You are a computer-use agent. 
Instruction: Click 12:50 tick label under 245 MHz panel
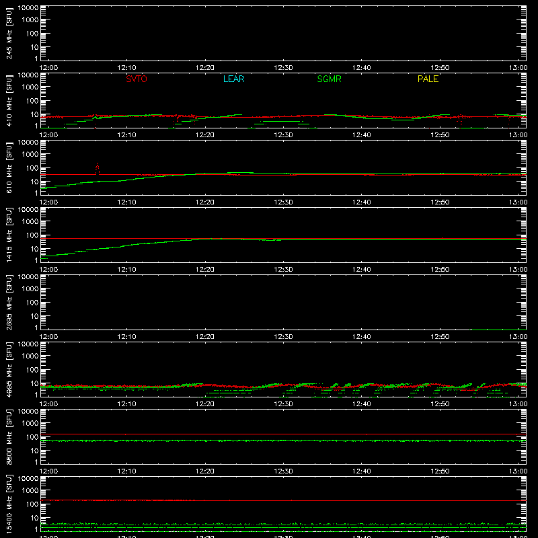(x=440, y=68)
